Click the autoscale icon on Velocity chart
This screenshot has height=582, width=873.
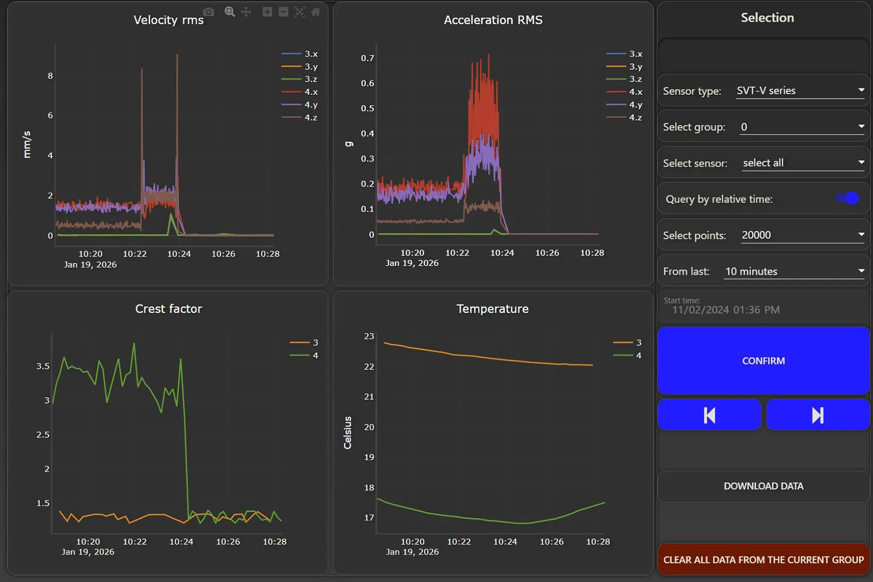(x=300, y=12)
